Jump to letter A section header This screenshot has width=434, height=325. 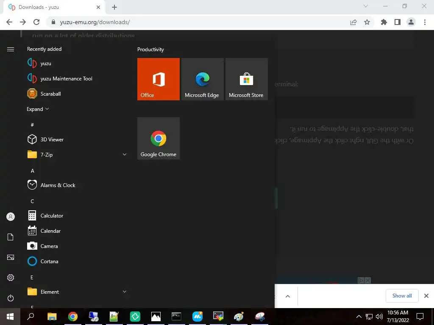[x=32, y=171]
